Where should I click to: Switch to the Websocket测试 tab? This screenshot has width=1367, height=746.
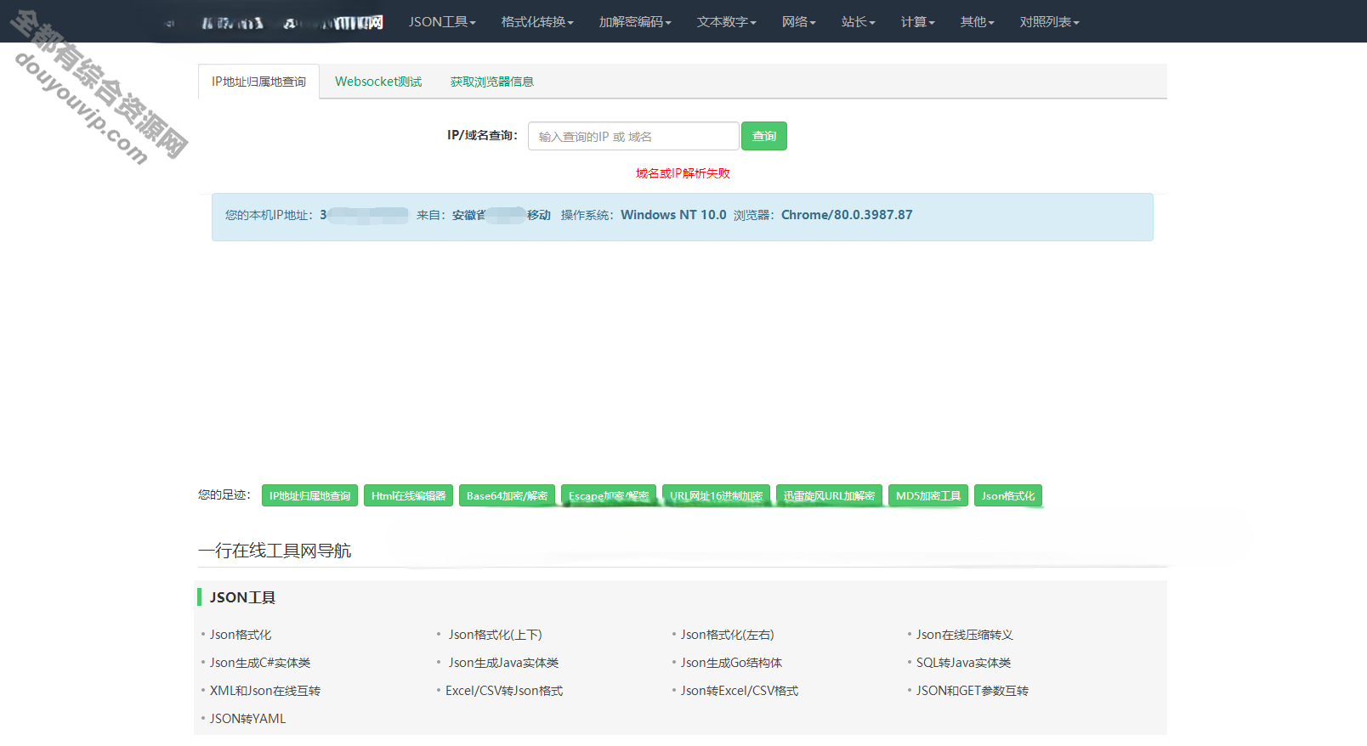pos(378,82)
